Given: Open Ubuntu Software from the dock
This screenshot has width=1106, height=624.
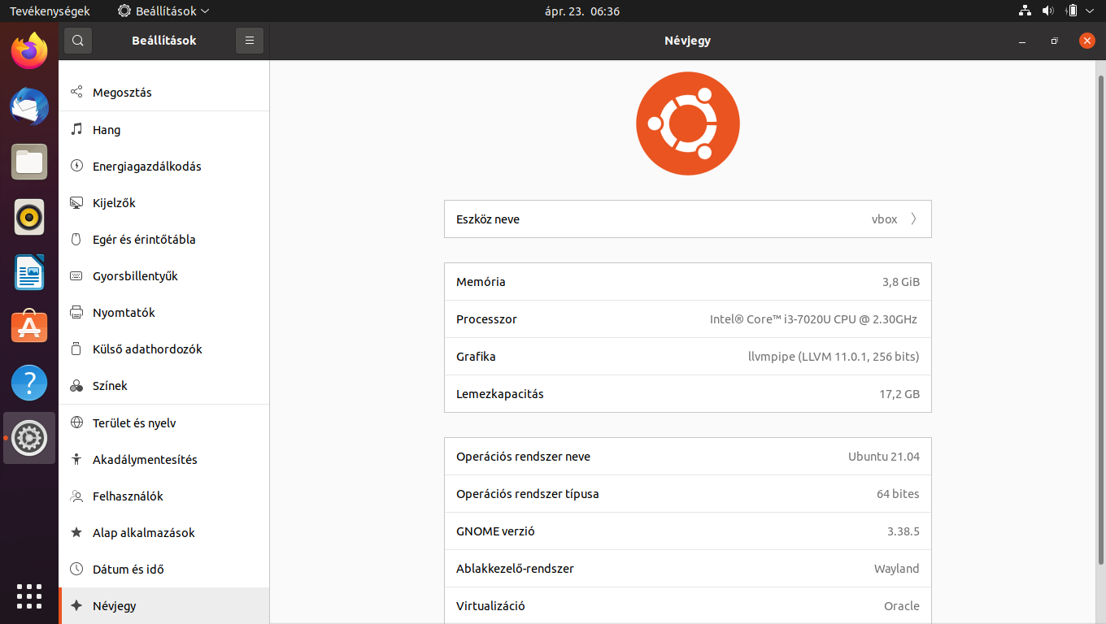Looking at the screenshot, I should (29, 327).
